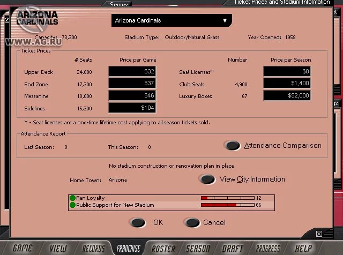Click the Scores tab at top
Screen dimensions: 343x255
coord(119,4)
